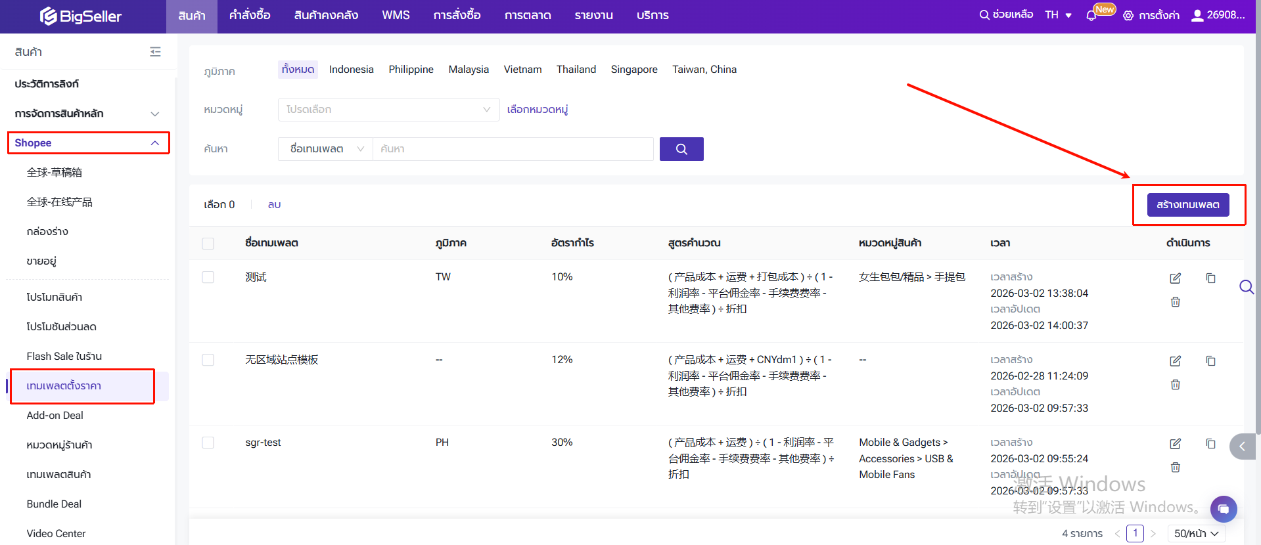
Task: Toggle the select-all header checkbox
Action: pyautogui.click(x=208, y=244)
